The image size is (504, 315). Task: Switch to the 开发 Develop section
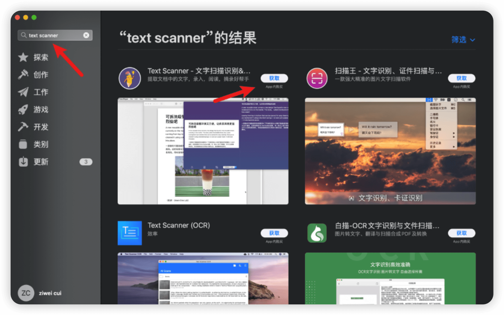coord(41,127)
